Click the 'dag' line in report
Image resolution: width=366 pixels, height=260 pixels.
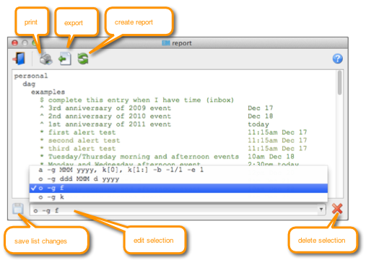(29, 84)
